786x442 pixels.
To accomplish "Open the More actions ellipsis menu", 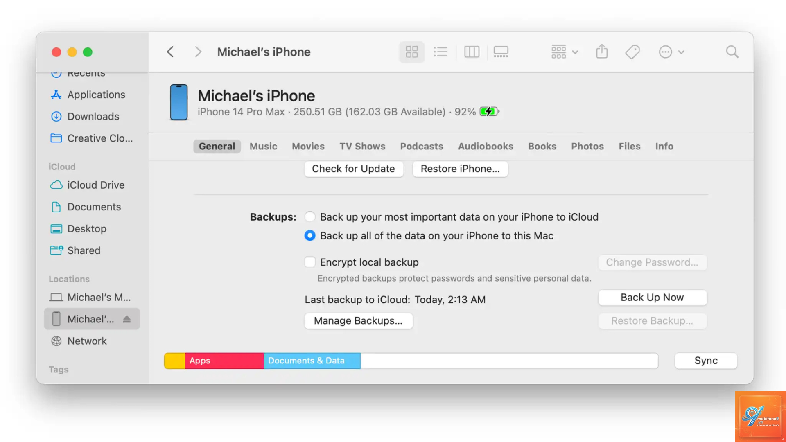I will 671,52.
